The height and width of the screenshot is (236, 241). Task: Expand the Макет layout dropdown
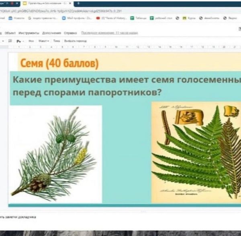tap(43, 41)
